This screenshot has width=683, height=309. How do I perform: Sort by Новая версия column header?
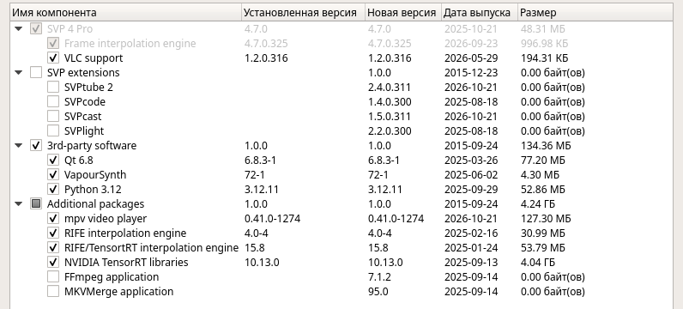[403, 13]
